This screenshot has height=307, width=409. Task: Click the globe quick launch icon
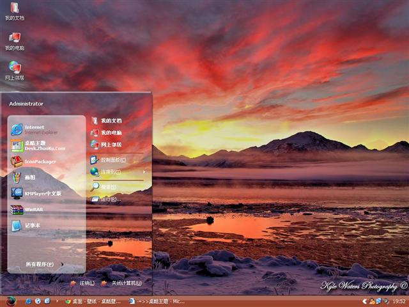[x=38, y=301]
